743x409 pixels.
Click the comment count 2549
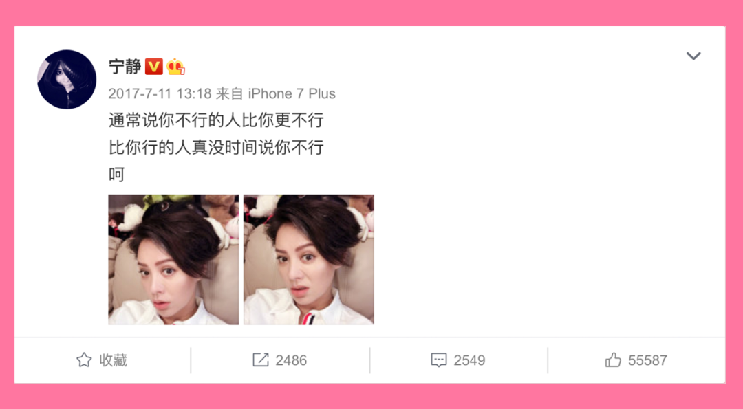[x=469, y=361]
